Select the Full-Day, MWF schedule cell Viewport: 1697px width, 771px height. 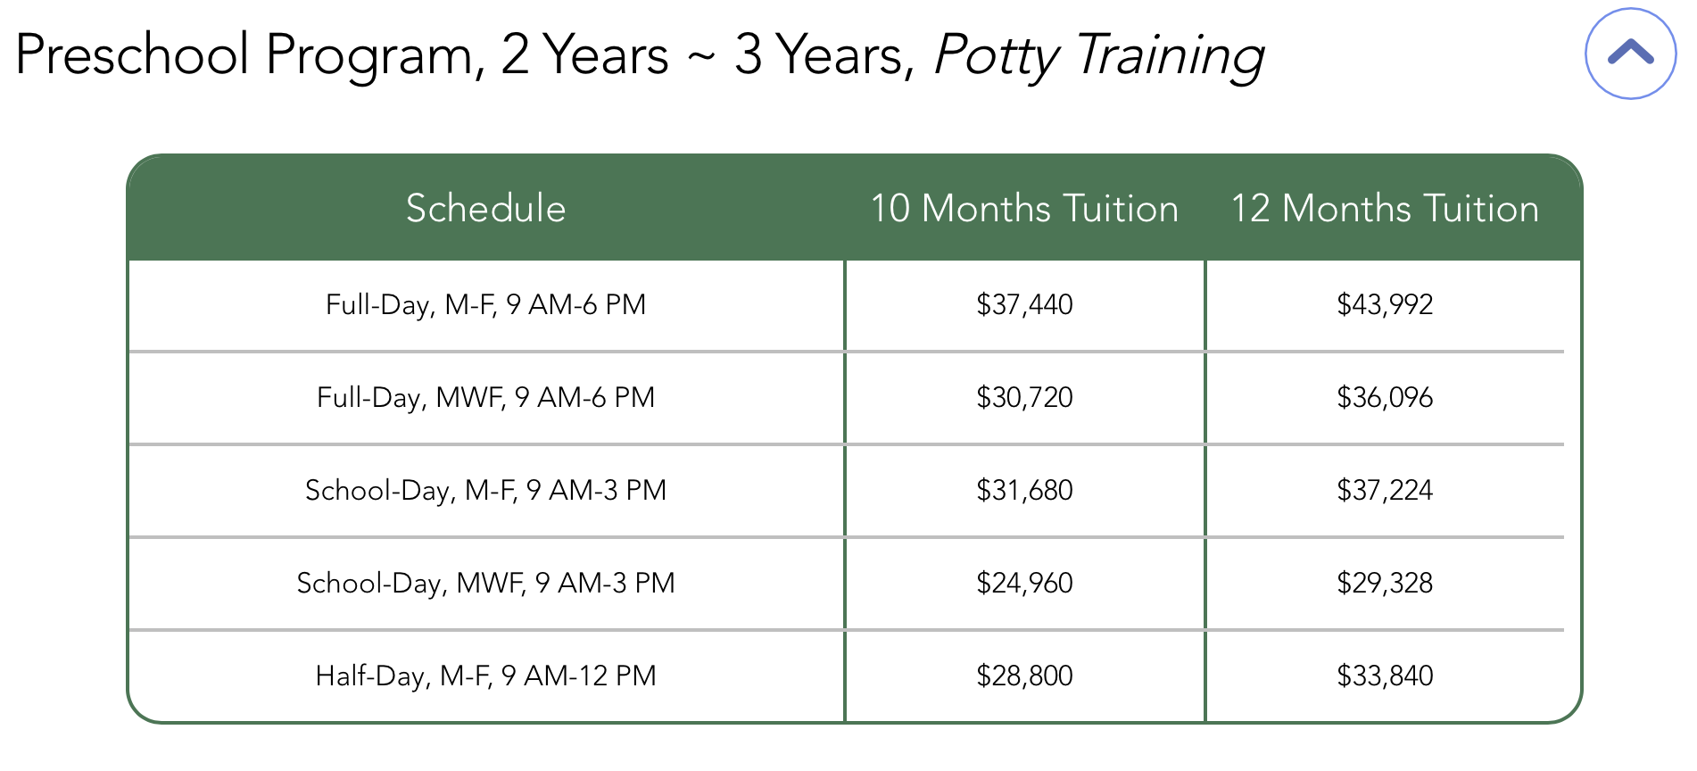tap(485, 397)
